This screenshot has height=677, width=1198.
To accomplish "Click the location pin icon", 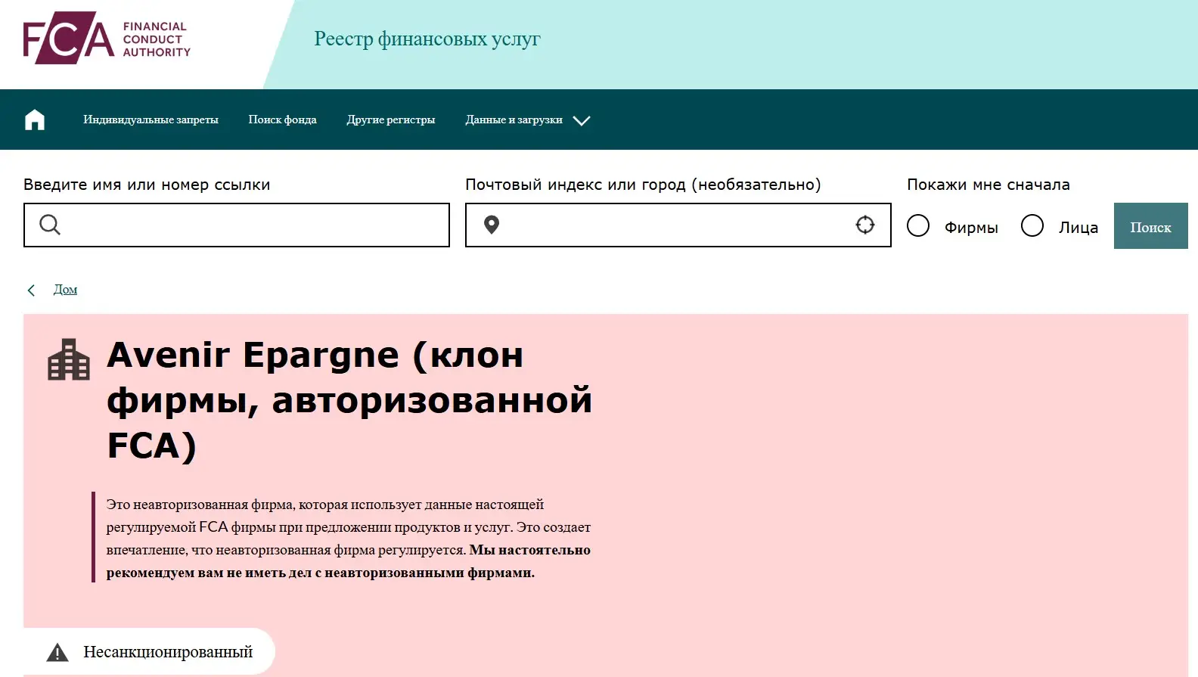I will 492,225.
